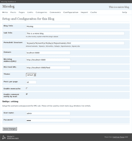Open the Write menu item
The image size is (132, 141).
tap(5, 12)
